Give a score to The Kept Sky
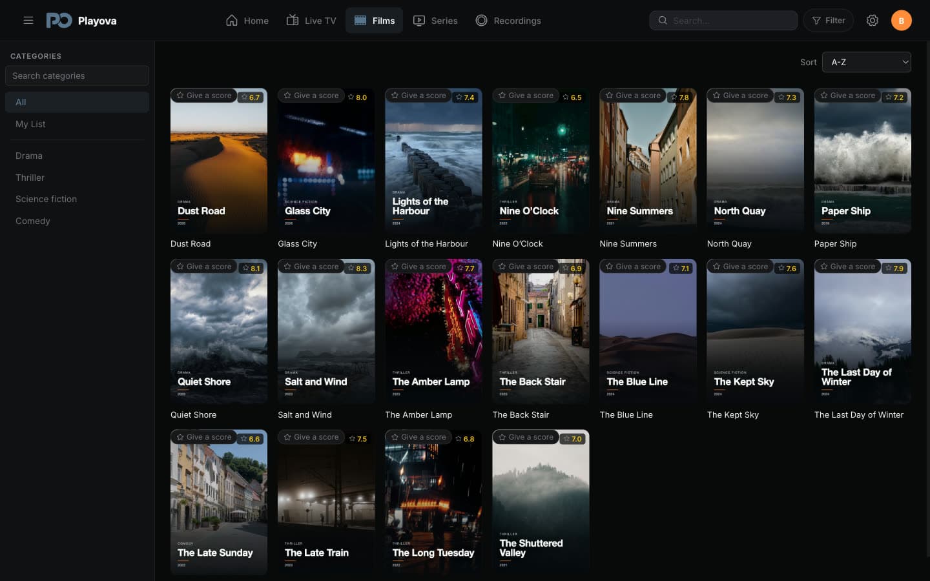This screenshot has height=581, width=930. coord(740,267)
